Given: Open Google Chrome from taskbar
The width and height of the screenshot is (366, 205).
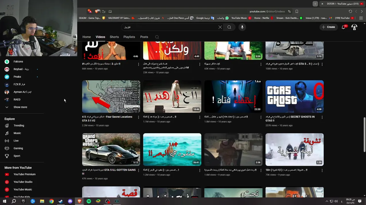Looking at the screenshot, I should coord(51,201).
